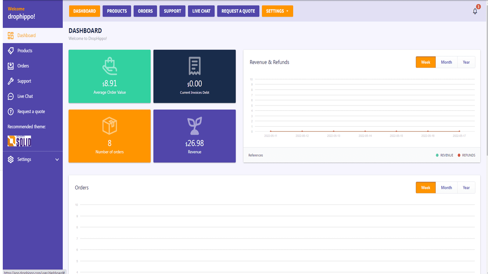This screenshot has width=488, height=274.
Task: Select the Week toggle on Orders chart
Action: click(425, 188)
